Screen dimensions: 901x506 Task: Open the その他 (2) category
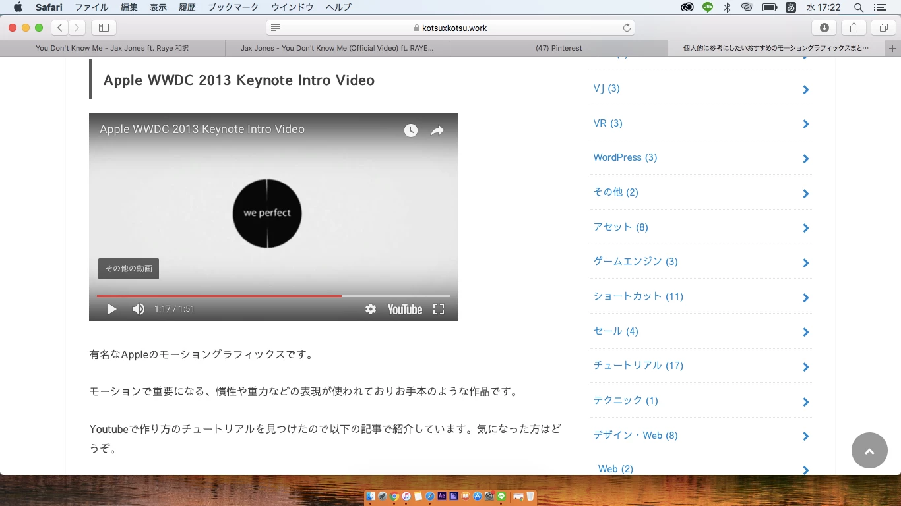coord(616,192)
